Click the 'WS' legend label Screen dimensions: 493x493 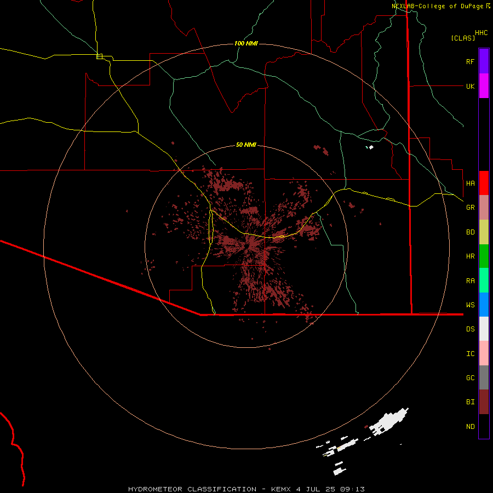click(470, 305)
